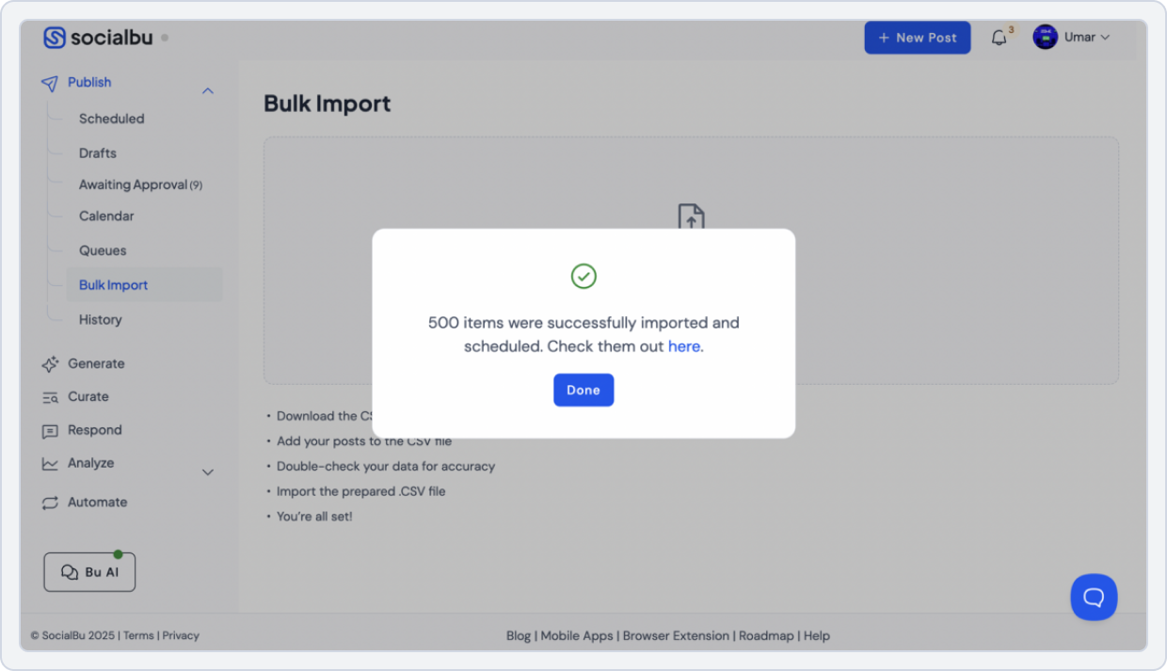The image size is (1167, 671).
Task: Click the Done button in the dialog
Action: [583, 390]
